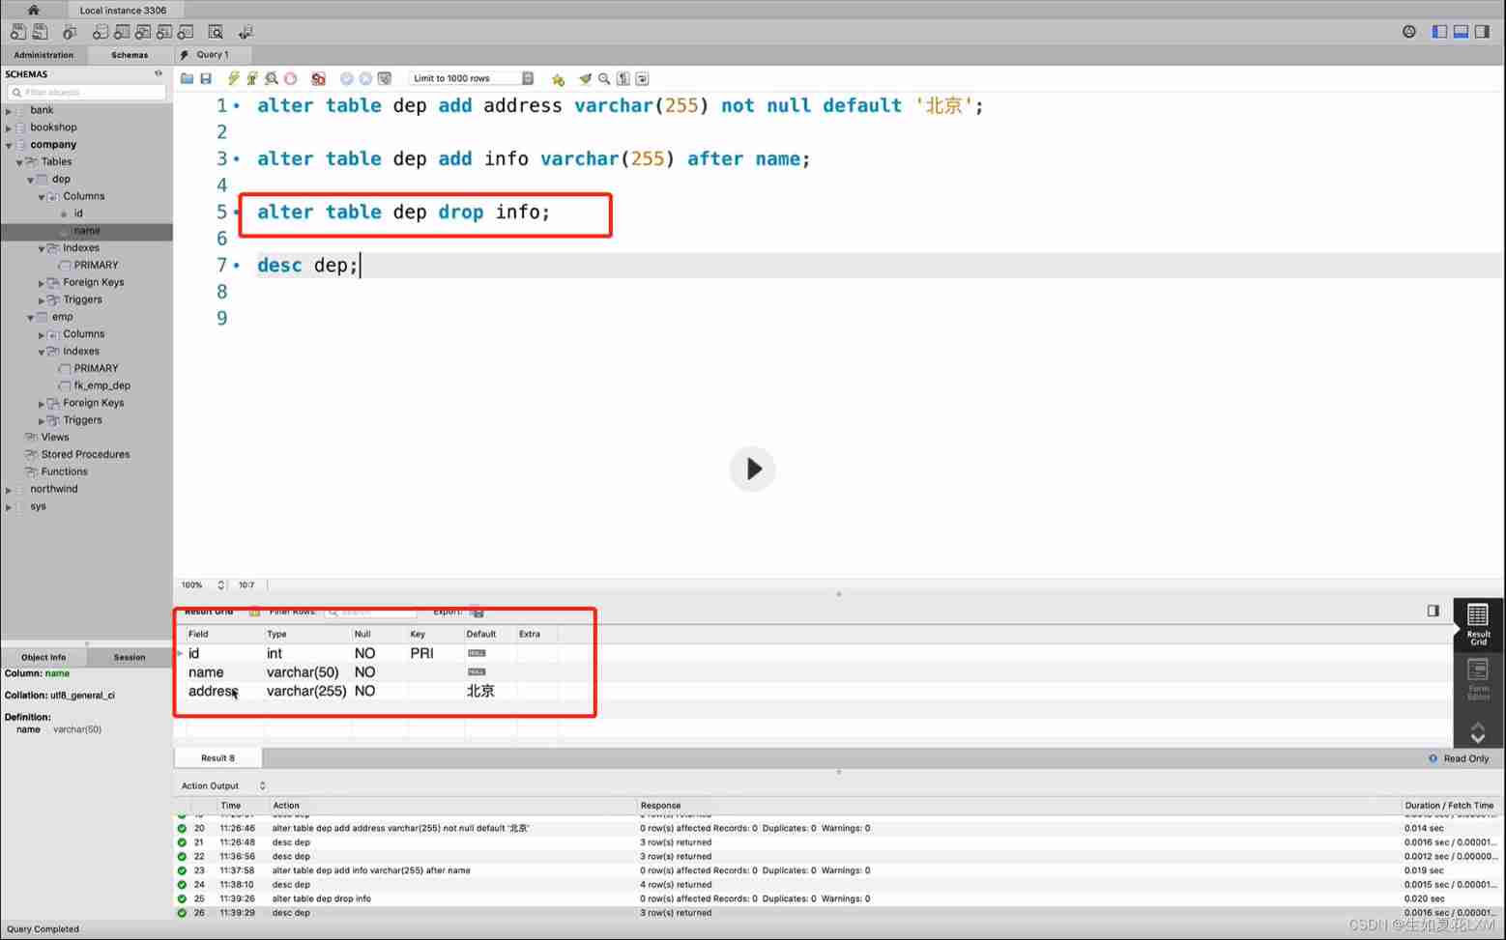Expand the bookshop schema
The width and height of the screenshot is (1506, 940).
[x=9, y=128]
